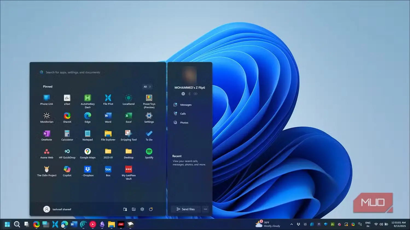
Task: Open the ShareX tile in pinned apps
Action: click(x=67, y=118)
